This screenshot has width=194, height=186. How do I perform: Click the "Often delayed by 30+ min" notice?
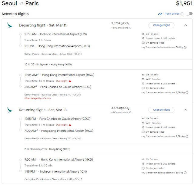(x=38, y=98)
